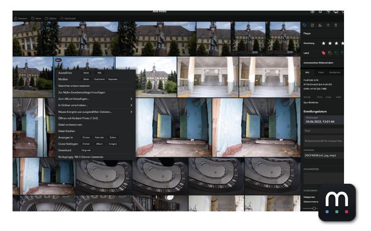Click the add/import plus icon in the title bar
371x231 pixels.
tap(312, 12)
